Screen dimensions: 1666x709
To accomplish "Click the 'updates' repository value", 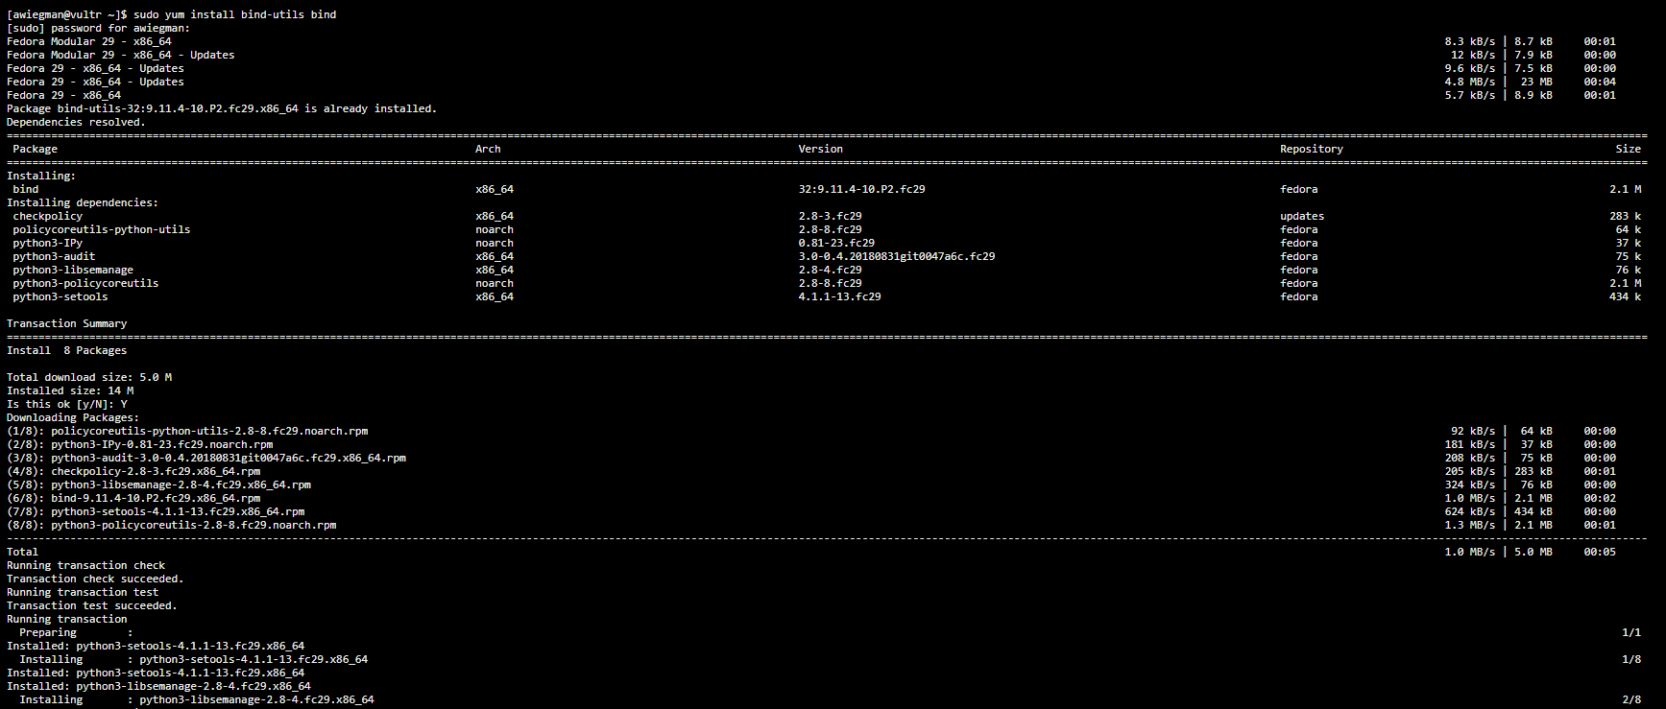I will pos(1302,216).
